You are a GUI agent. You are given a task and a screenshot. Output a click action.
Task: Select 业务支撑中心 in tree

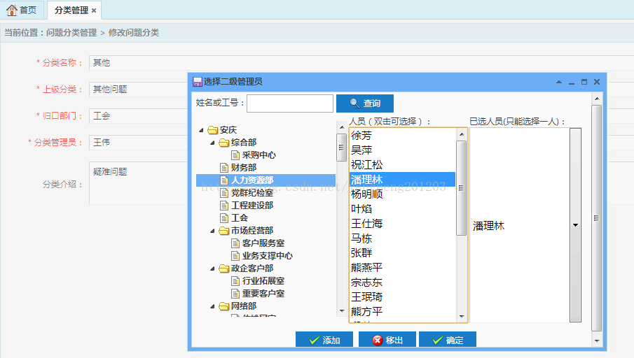[268, 256]
